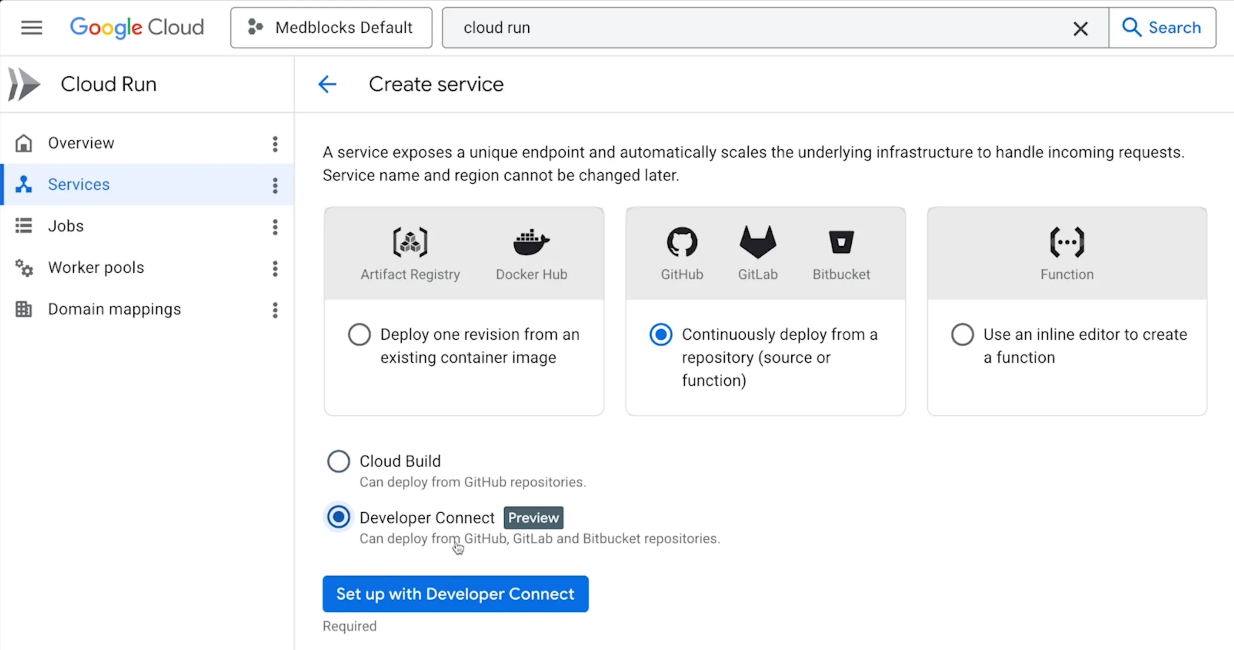Viewport: 1234px width, 650px height.
Task: Click the GitLab label text
Action: [x=758, y=274]
